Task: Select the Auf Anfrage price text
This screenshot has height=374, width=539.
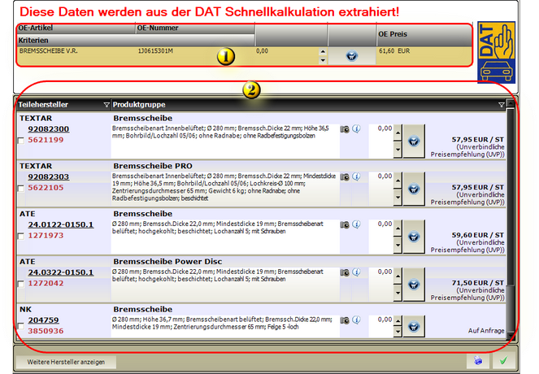Action: 486,331
